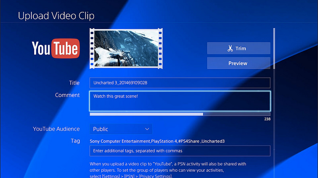This screenshot has width=318, height=178.
Task: Click the scissors icon on Trim
Action: tap(230, 48)
